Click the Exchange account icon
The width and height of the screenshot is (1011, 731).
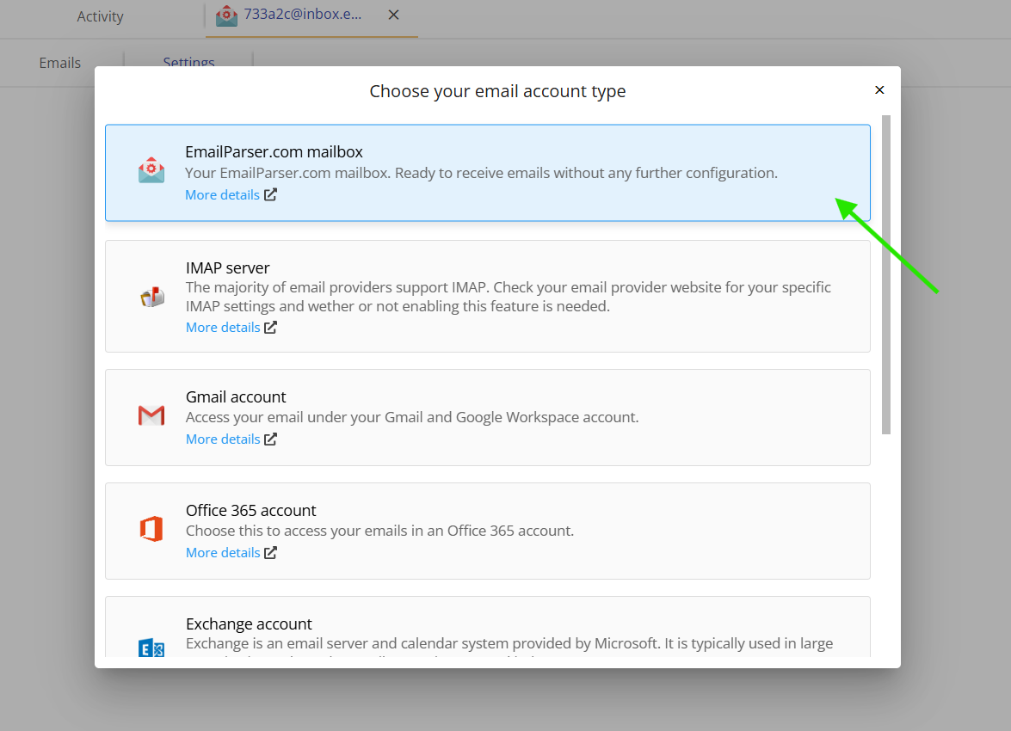click(x=151, y=646)
